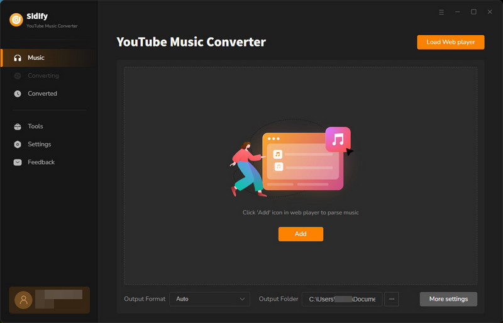
Task: Click the YouTube Music Converter heading
Action: (x=191, y=42)
